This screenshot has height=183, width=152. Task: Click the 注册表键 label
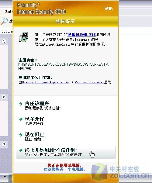pos(28,60)
